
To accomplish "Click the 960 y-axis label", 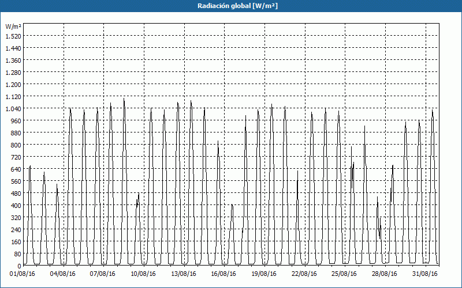I will [x=16, y=121].
